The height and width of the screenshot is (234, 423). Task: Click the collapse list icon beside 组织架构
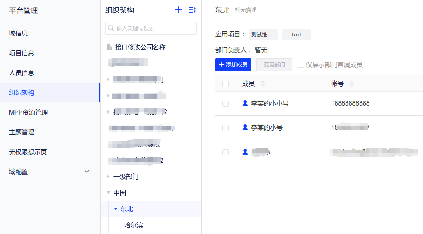[192, 10]
